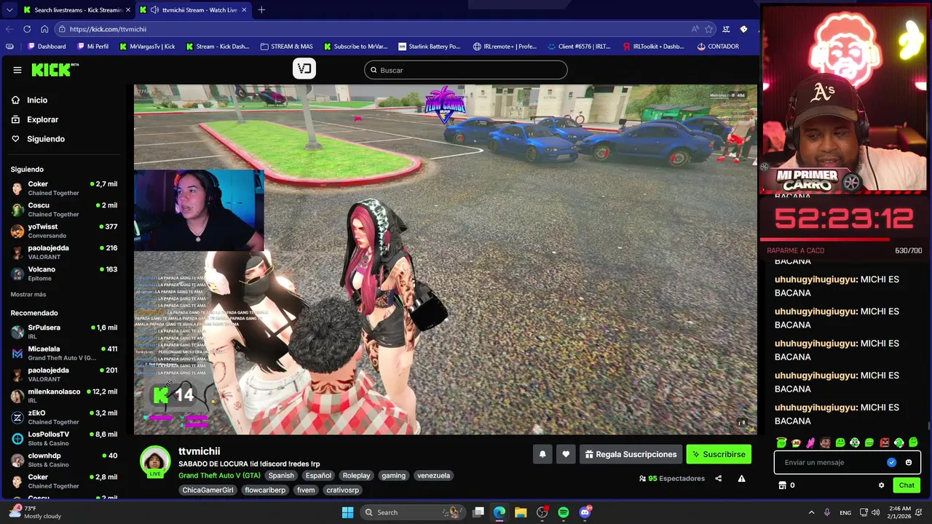Screen dimensions: 932x524
Task: Open the browser tab list dropdown
Action: click(9, 9)
